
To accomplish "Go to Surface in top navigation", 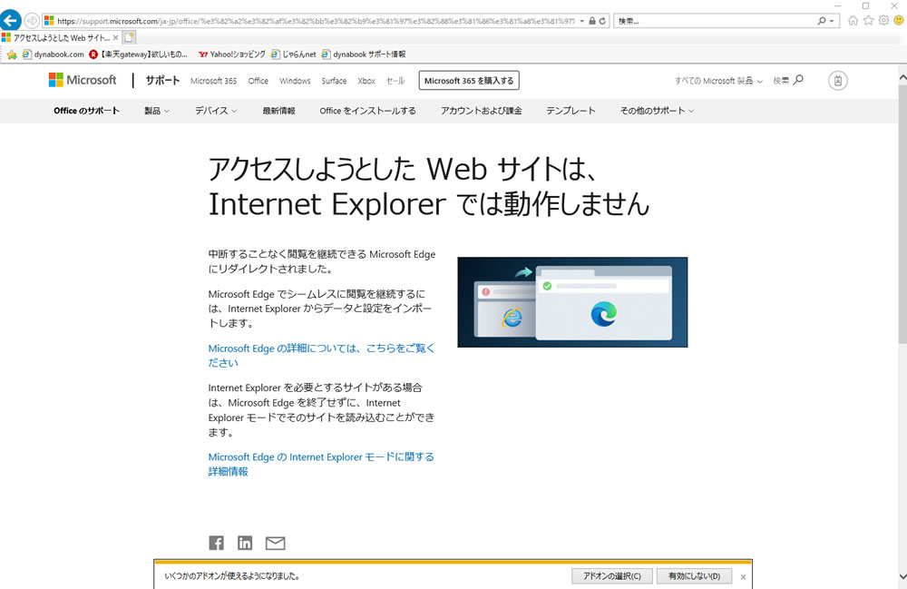I will (x=334, y=81).
